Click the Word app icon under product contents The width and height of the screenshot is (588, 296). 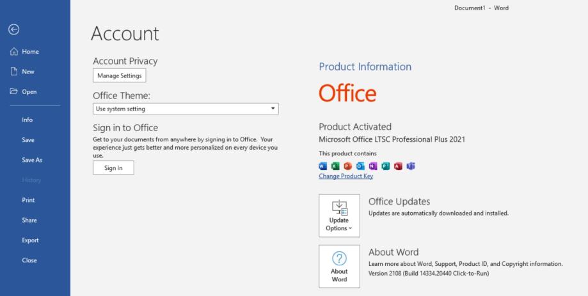[x=322, y=166]
